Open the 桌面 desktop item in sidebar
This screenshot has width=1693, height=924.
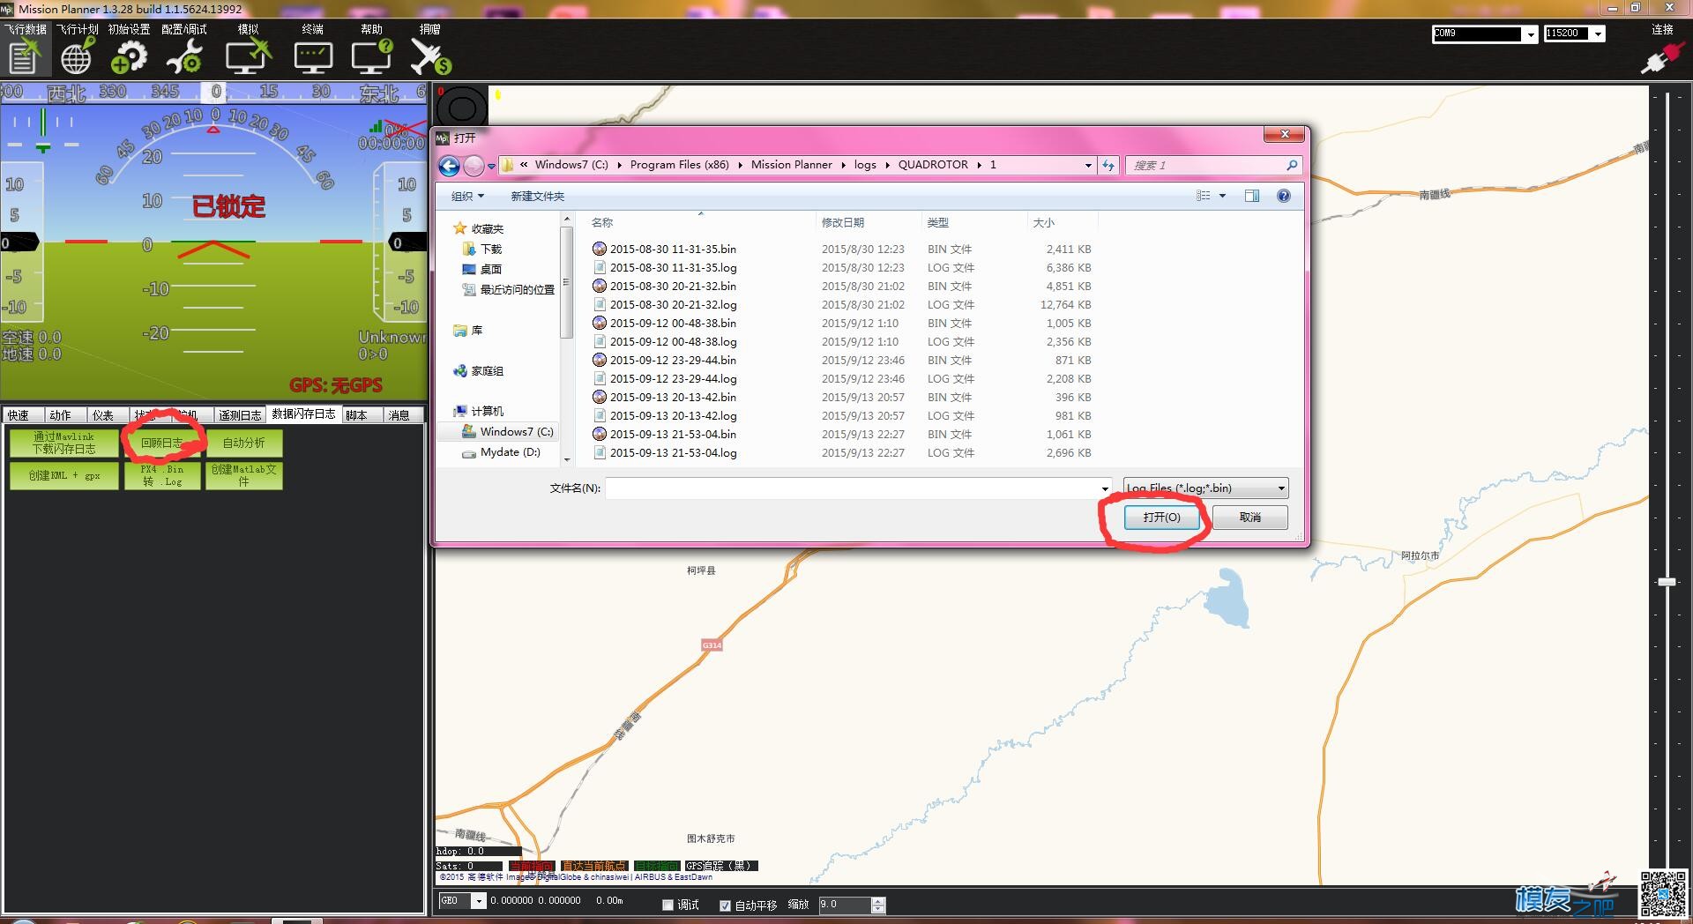[482, 269]
